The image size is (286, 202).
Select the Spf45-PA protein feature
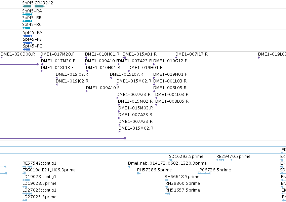click(x=28, y=36)
